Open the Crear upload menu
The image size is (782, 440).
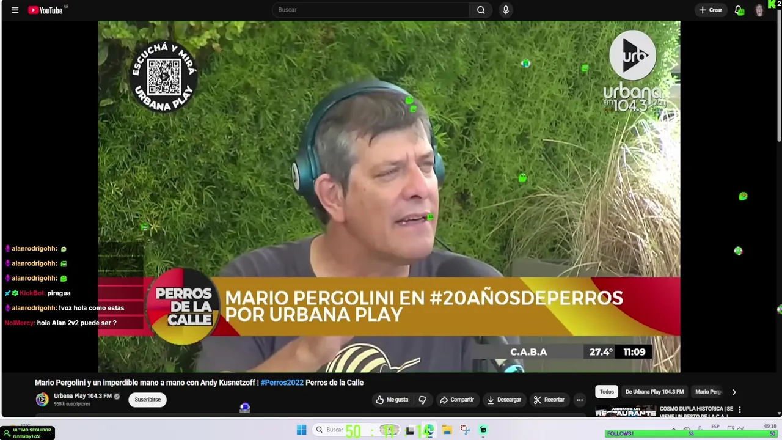point(711,10)
